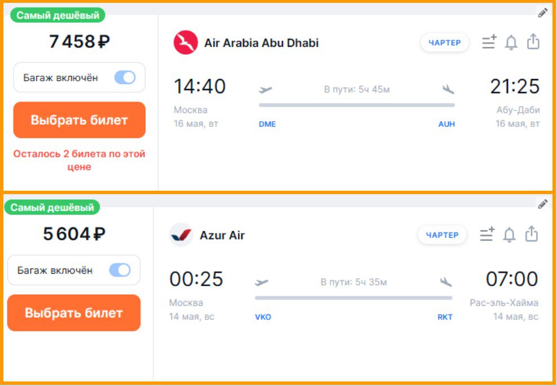Share the Azur Air ticket
This screenshot has width=557, height=386.
(x=532, y=234)
